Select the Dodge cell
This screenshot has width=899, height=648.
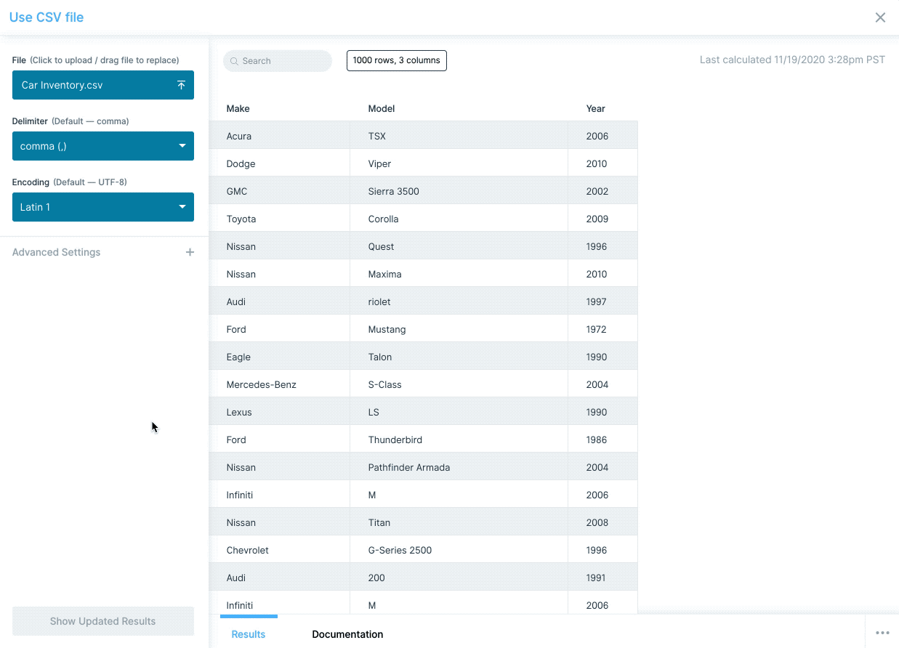[280, 163]
